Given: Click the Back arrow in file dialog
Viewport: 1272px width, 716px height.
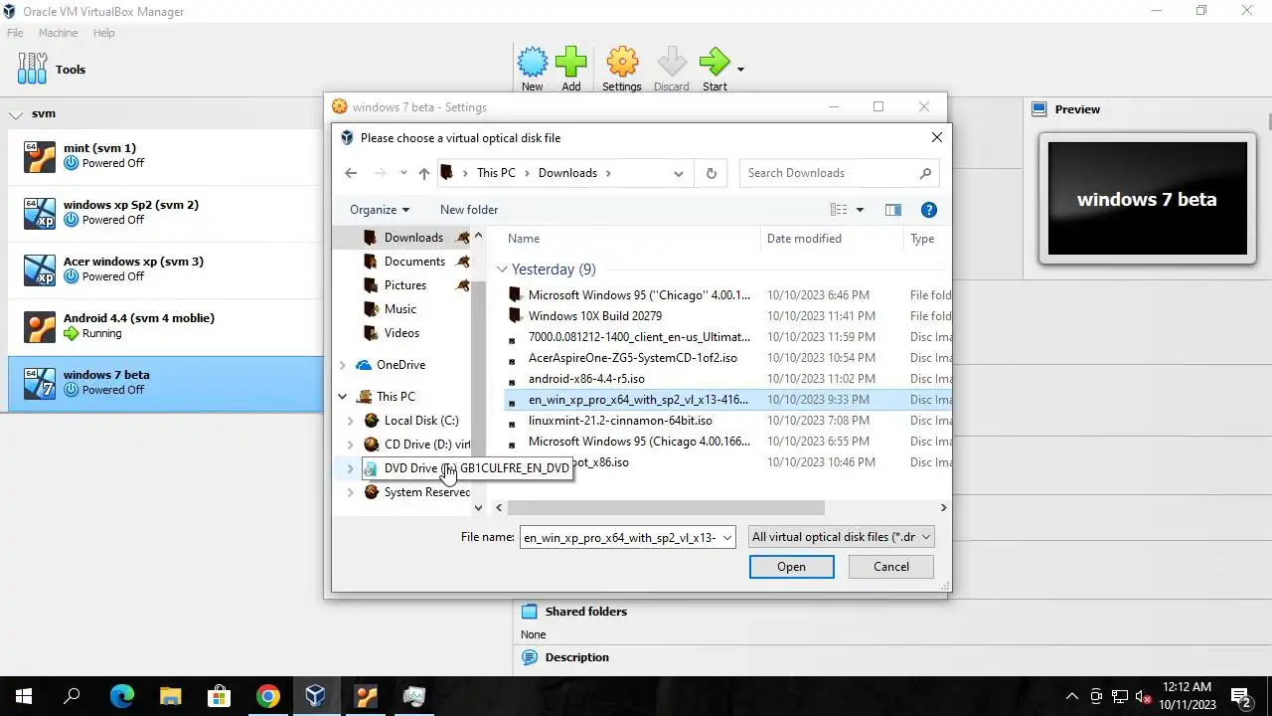Looking at the screenshot, I should pyautogui.click(x=351, y=173).
